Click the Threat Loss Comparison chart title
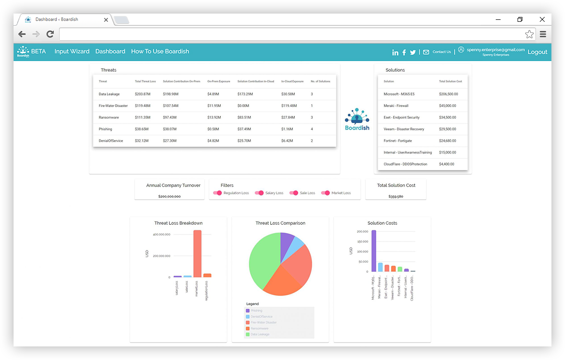565x360 pixels. click(280, 223)
